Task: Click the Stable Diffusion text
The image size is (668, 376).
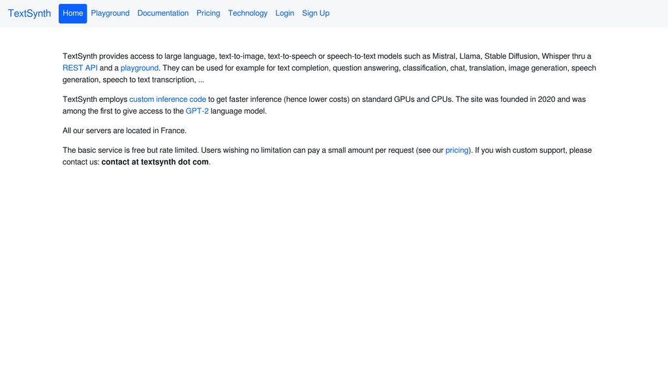Action: click(x=511, y=56)
